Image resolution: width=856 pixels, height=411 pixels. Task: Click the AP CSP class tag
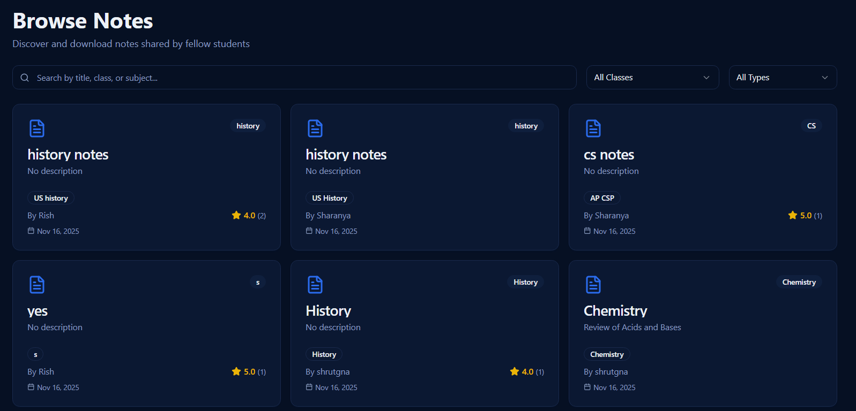[602, 198]
